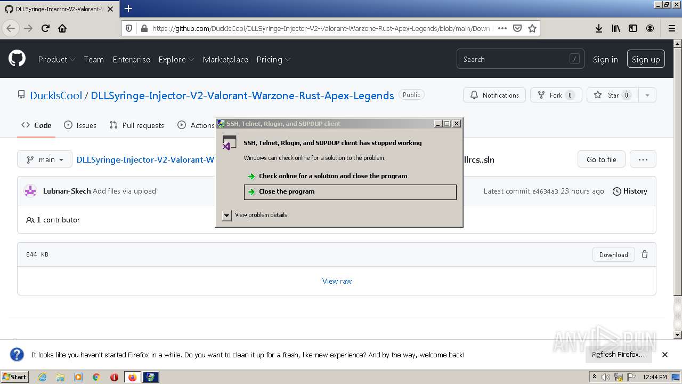
Task: Close the Firefox refresh notification bar
Action: 665,355
